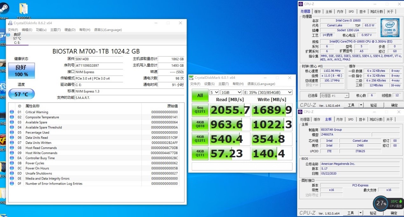Image resolution: width=404 pixels, height=217 pixels.
Task: Click 工具 in the CPU-Z processor window
Action: 351,105
